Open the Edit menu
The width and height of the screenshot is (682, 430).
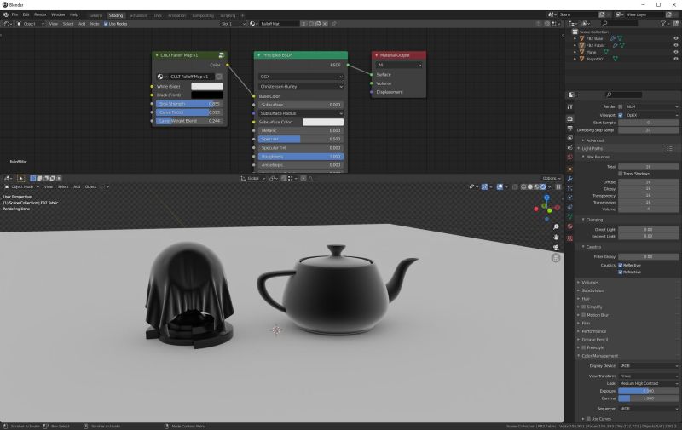point(26,14)
